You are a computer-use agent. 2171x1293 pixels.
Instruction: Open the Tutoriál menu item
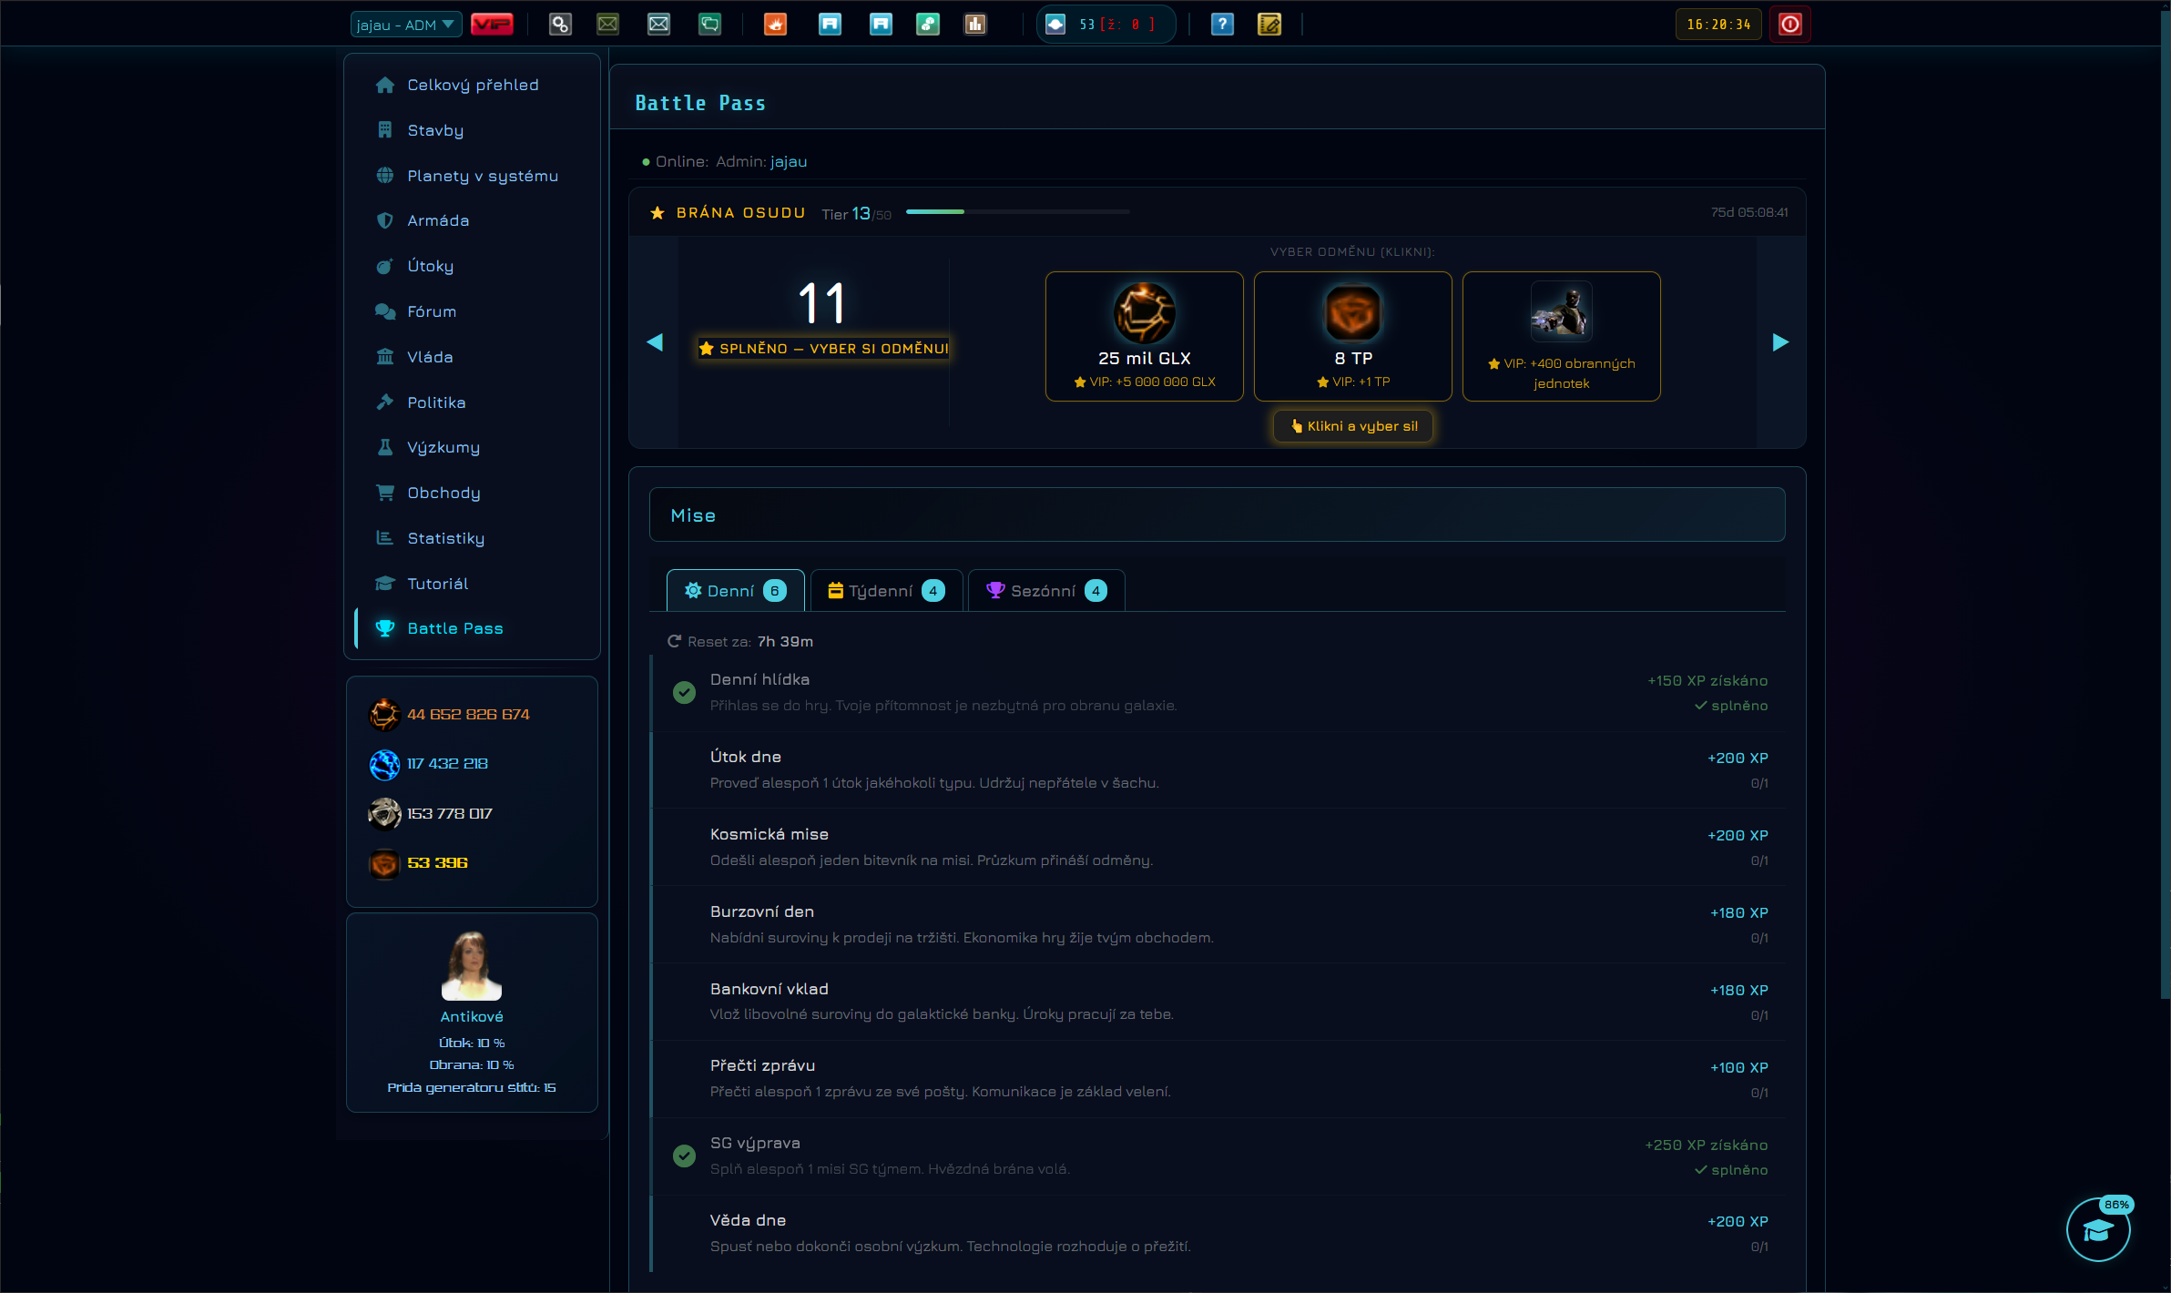[x=473, y=584]
